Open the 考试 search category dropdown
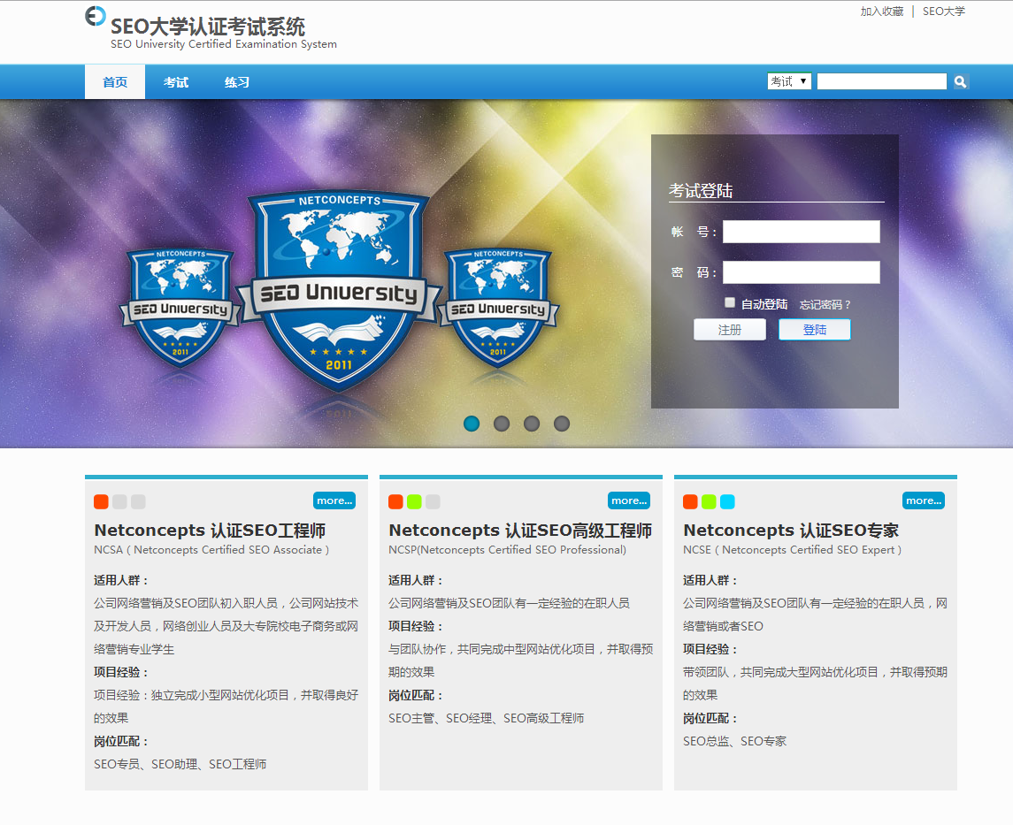 [x=789, y=81]
